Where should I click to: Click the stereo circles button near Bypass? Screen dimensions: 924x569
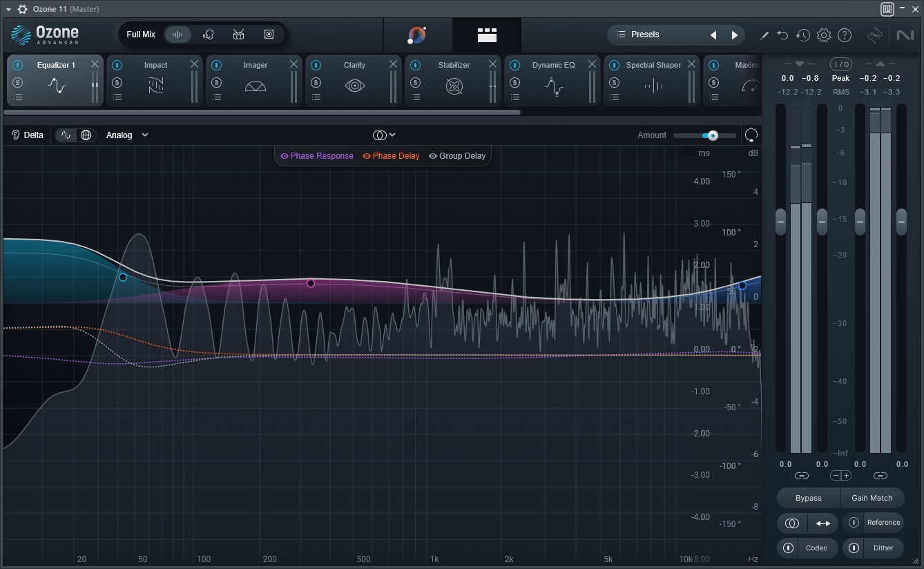(792, 523)
